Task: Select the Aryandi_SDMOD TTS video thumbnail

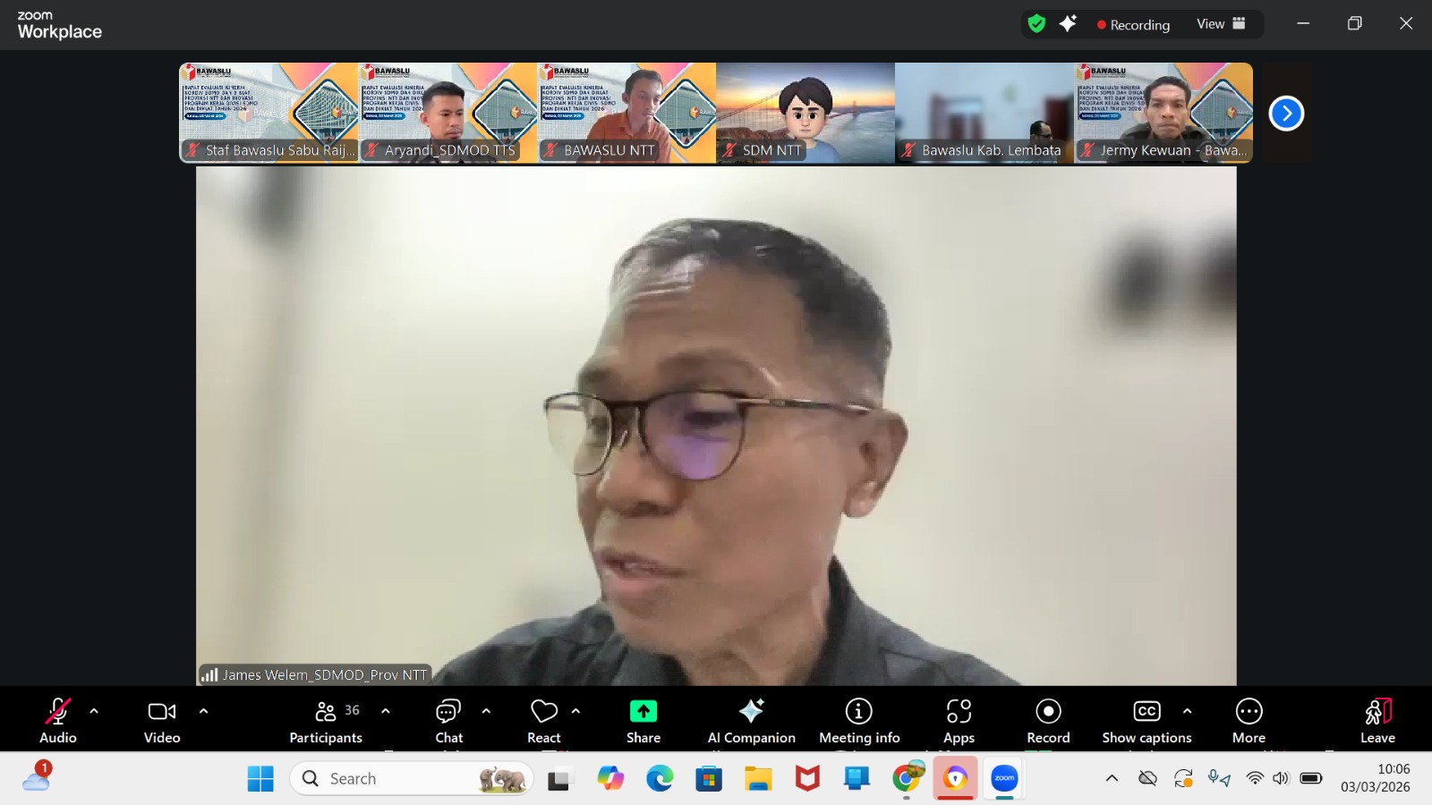Action: click(x=447, y=113)
